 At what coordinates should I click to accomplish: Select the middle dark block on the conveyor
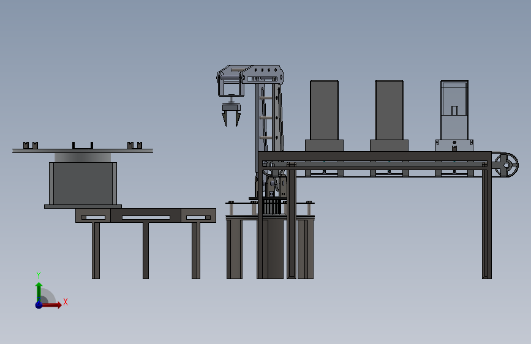(389, 110)
